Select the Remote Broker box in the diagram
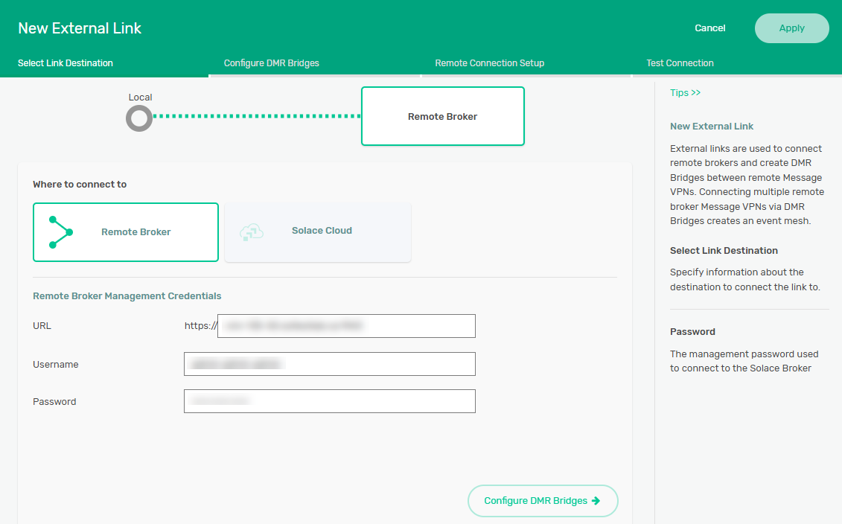The image size is (842, 524). point(442,116)
